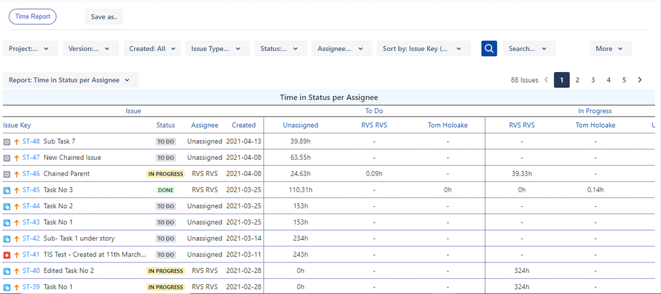This screenshot has height=294, width=661.
Task: Click the Save as.. button
Action: pyautogui.click(x=104, y=17)
